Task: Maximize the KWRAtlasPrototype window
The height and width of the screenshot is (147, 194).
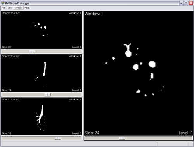Action: click(186, 3)
